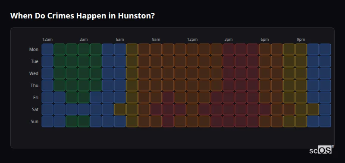Click the Friday 2pm red cell

[216, 97]
